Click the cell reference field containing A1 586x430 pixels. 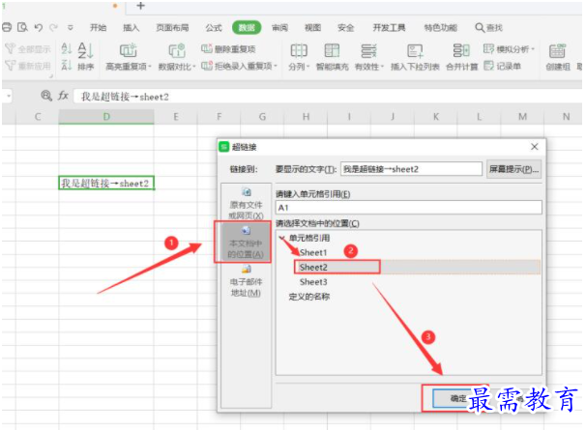tap(408, 208)
